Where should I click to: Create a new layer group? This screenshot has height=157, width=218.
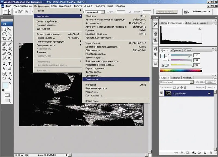click(199, 153)
